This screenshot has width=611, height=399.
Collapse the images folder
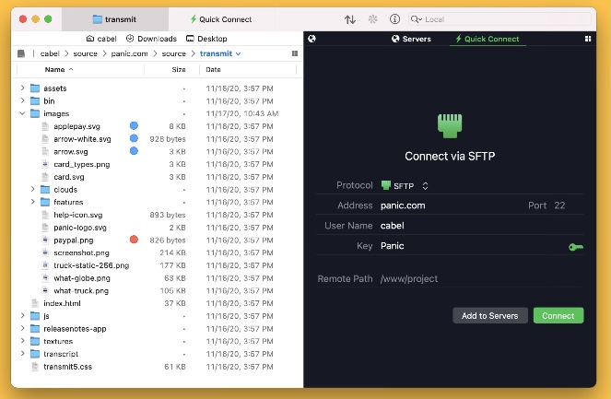pos(21,113)
